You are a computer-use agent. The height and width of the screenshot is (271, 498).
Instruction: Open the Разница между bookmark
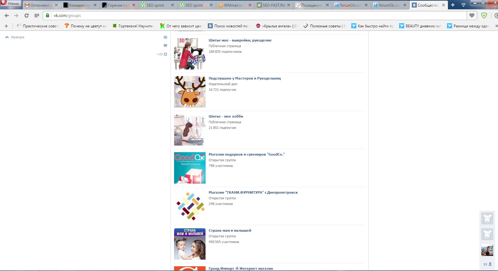(x=468, y=26)
